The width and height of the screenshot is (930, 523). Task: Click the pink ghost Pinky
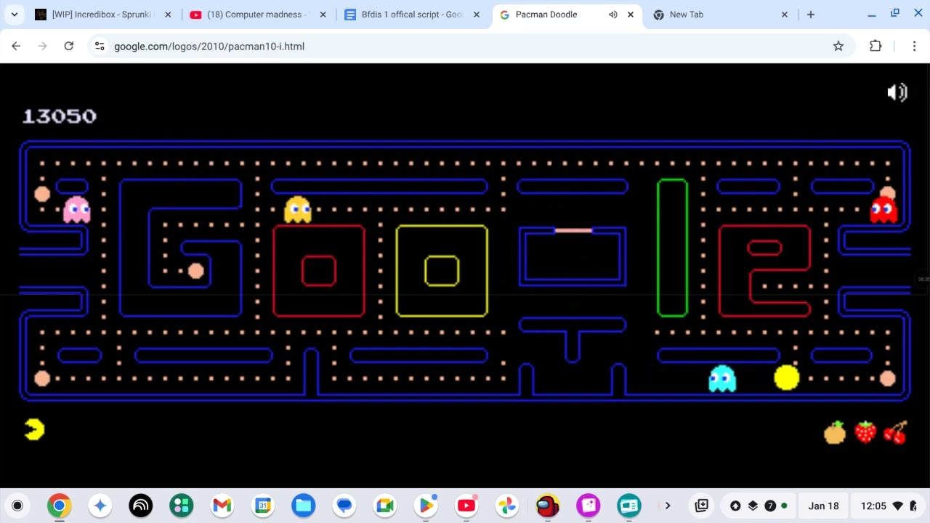(76, 210)
